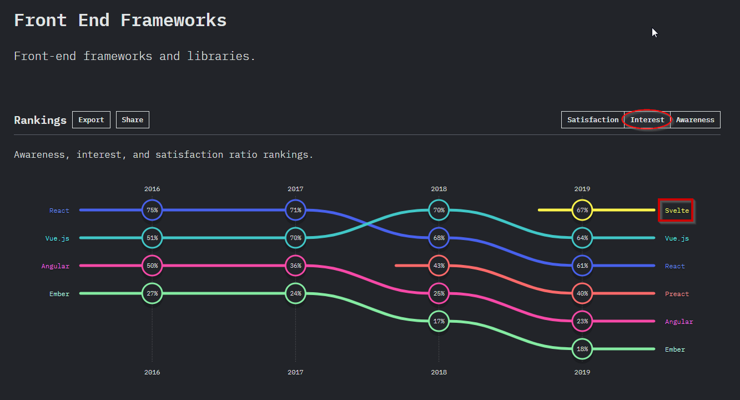The image size is (740, 400).
Task: Pick the 70% Vue.js node for 2018
Action: point(439,210)
